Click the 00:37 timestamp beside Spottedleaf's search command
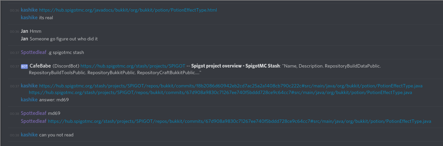Viewport: 443px width, 146px height. pos(14,53)
